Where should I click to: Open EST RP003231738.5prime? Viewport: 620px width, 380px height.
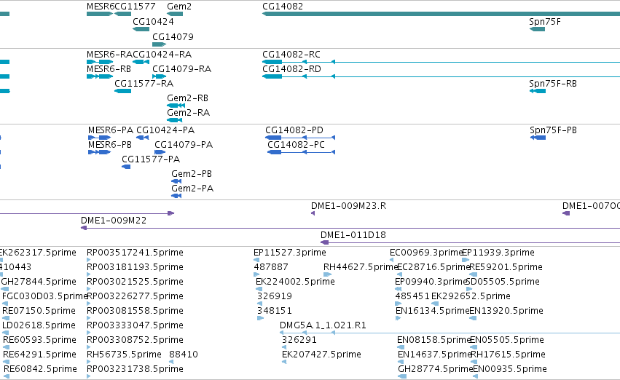(x=135, y=369)
